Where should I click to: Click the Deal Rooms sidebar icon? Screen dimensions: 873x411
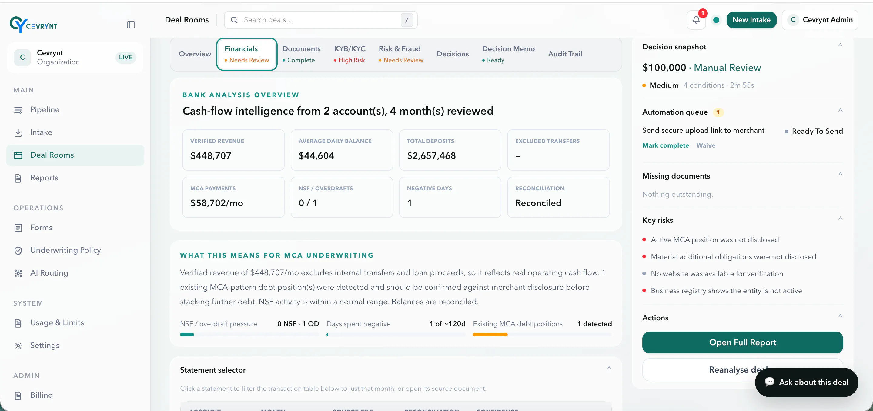tap(18, 155)
